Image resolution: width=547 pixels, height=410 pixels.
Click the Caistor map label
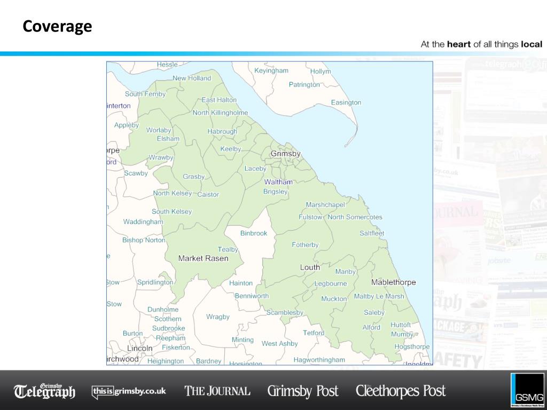(208, 194)
